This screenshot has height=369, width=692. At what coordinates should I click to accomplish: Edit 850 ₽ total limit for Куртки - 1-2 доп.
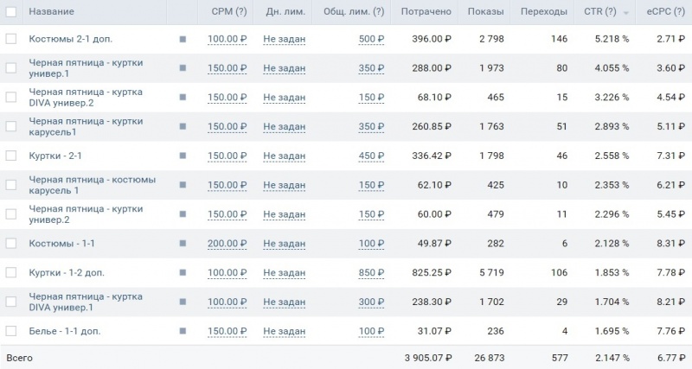(x=371, y=272)
